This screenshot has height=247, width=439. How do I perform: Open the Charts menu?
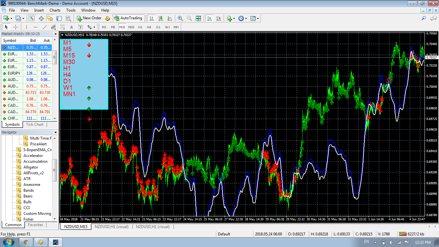(55, 10)
